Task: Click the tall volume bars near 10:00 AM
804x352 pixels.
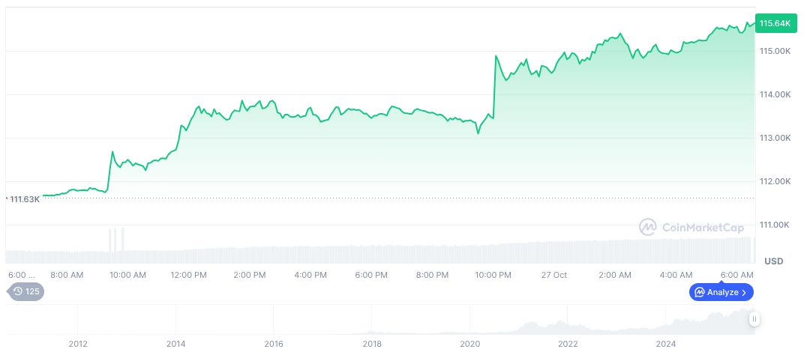Action: pyautogui.click(x=116, y=240)
